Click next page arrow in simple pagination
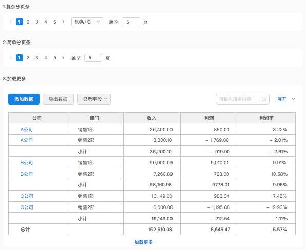The width and height of the screenshot is (306, 250). (63, 58)
